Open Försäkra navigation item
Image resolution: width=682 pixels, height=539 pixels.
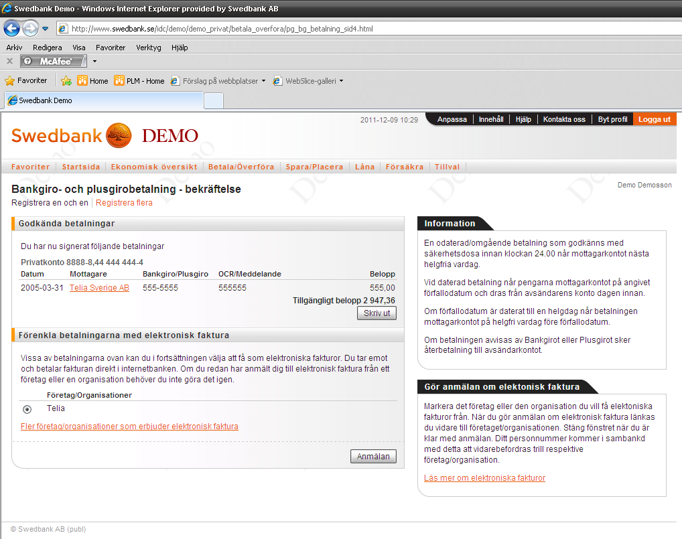point(405,167)
